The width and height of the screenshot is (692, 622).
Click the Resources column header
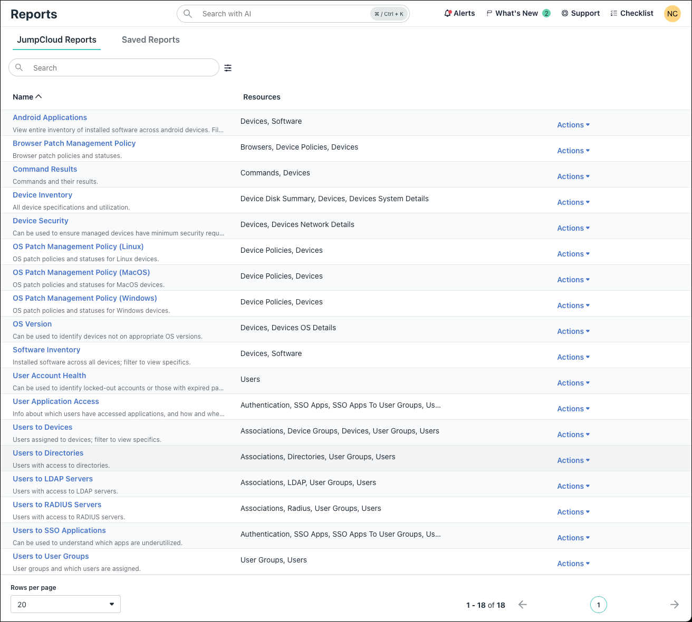pos(262,97)
